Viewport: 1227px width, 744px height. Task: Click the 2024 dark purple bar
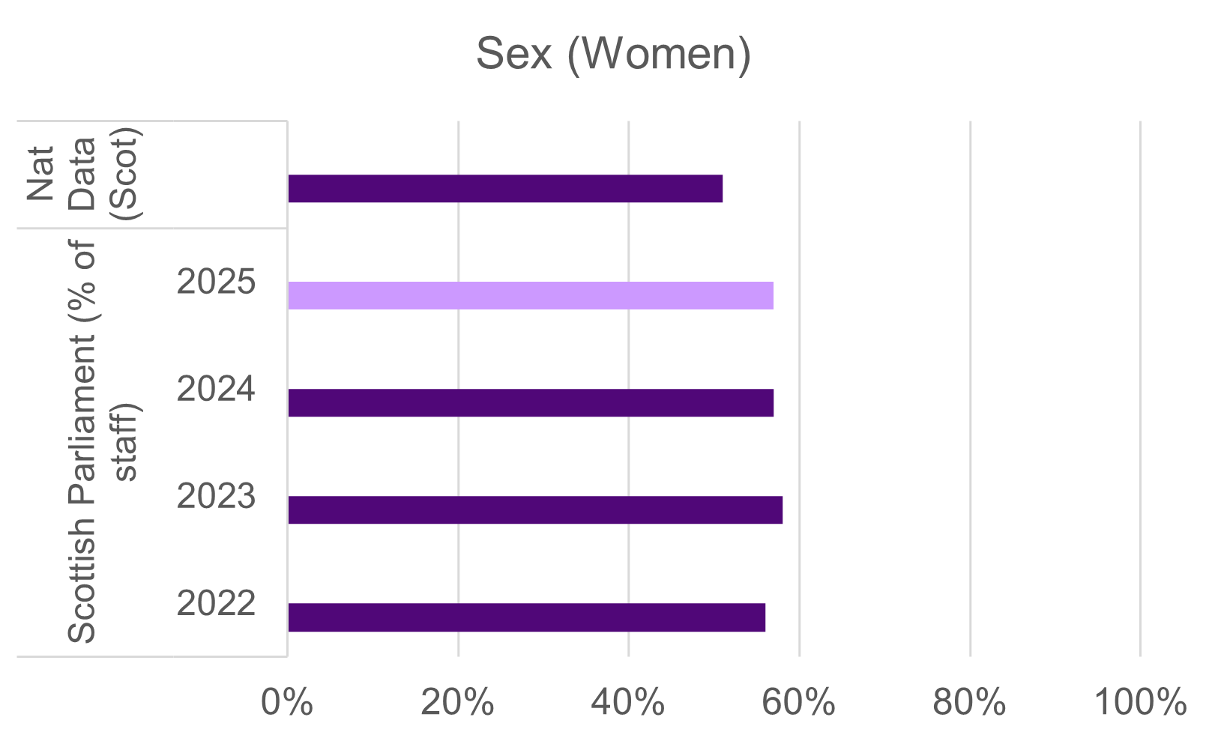coord(531,403)
